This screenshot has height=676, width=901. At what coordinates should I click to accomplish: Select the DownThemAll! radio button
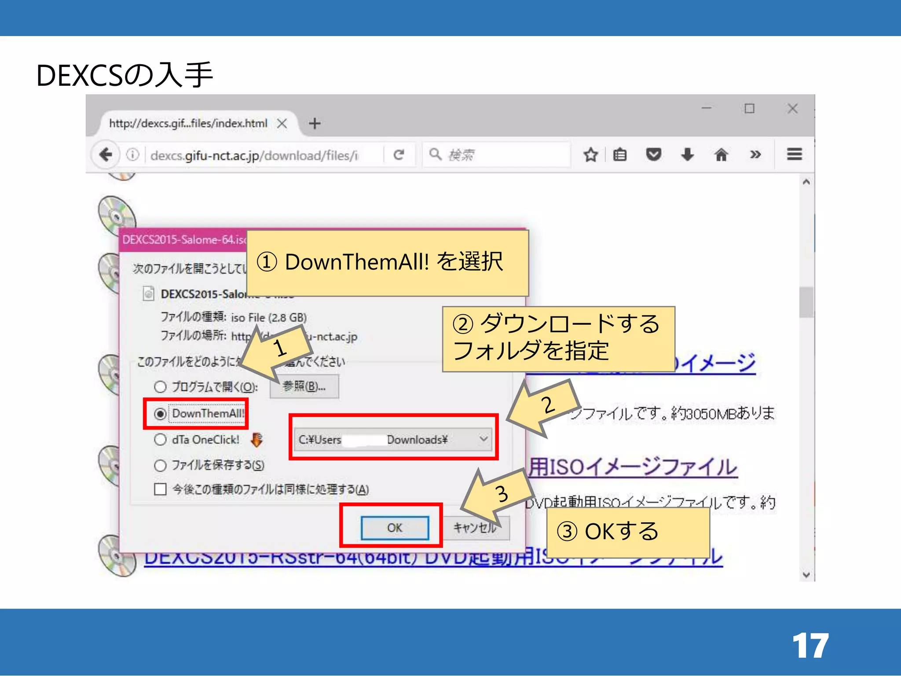[x=160, y=414]
